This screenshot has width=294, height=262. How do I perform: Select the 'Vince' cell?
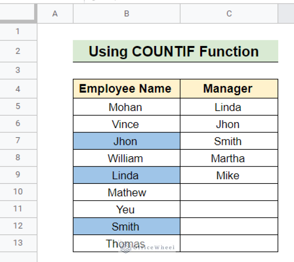pos(127,124)
